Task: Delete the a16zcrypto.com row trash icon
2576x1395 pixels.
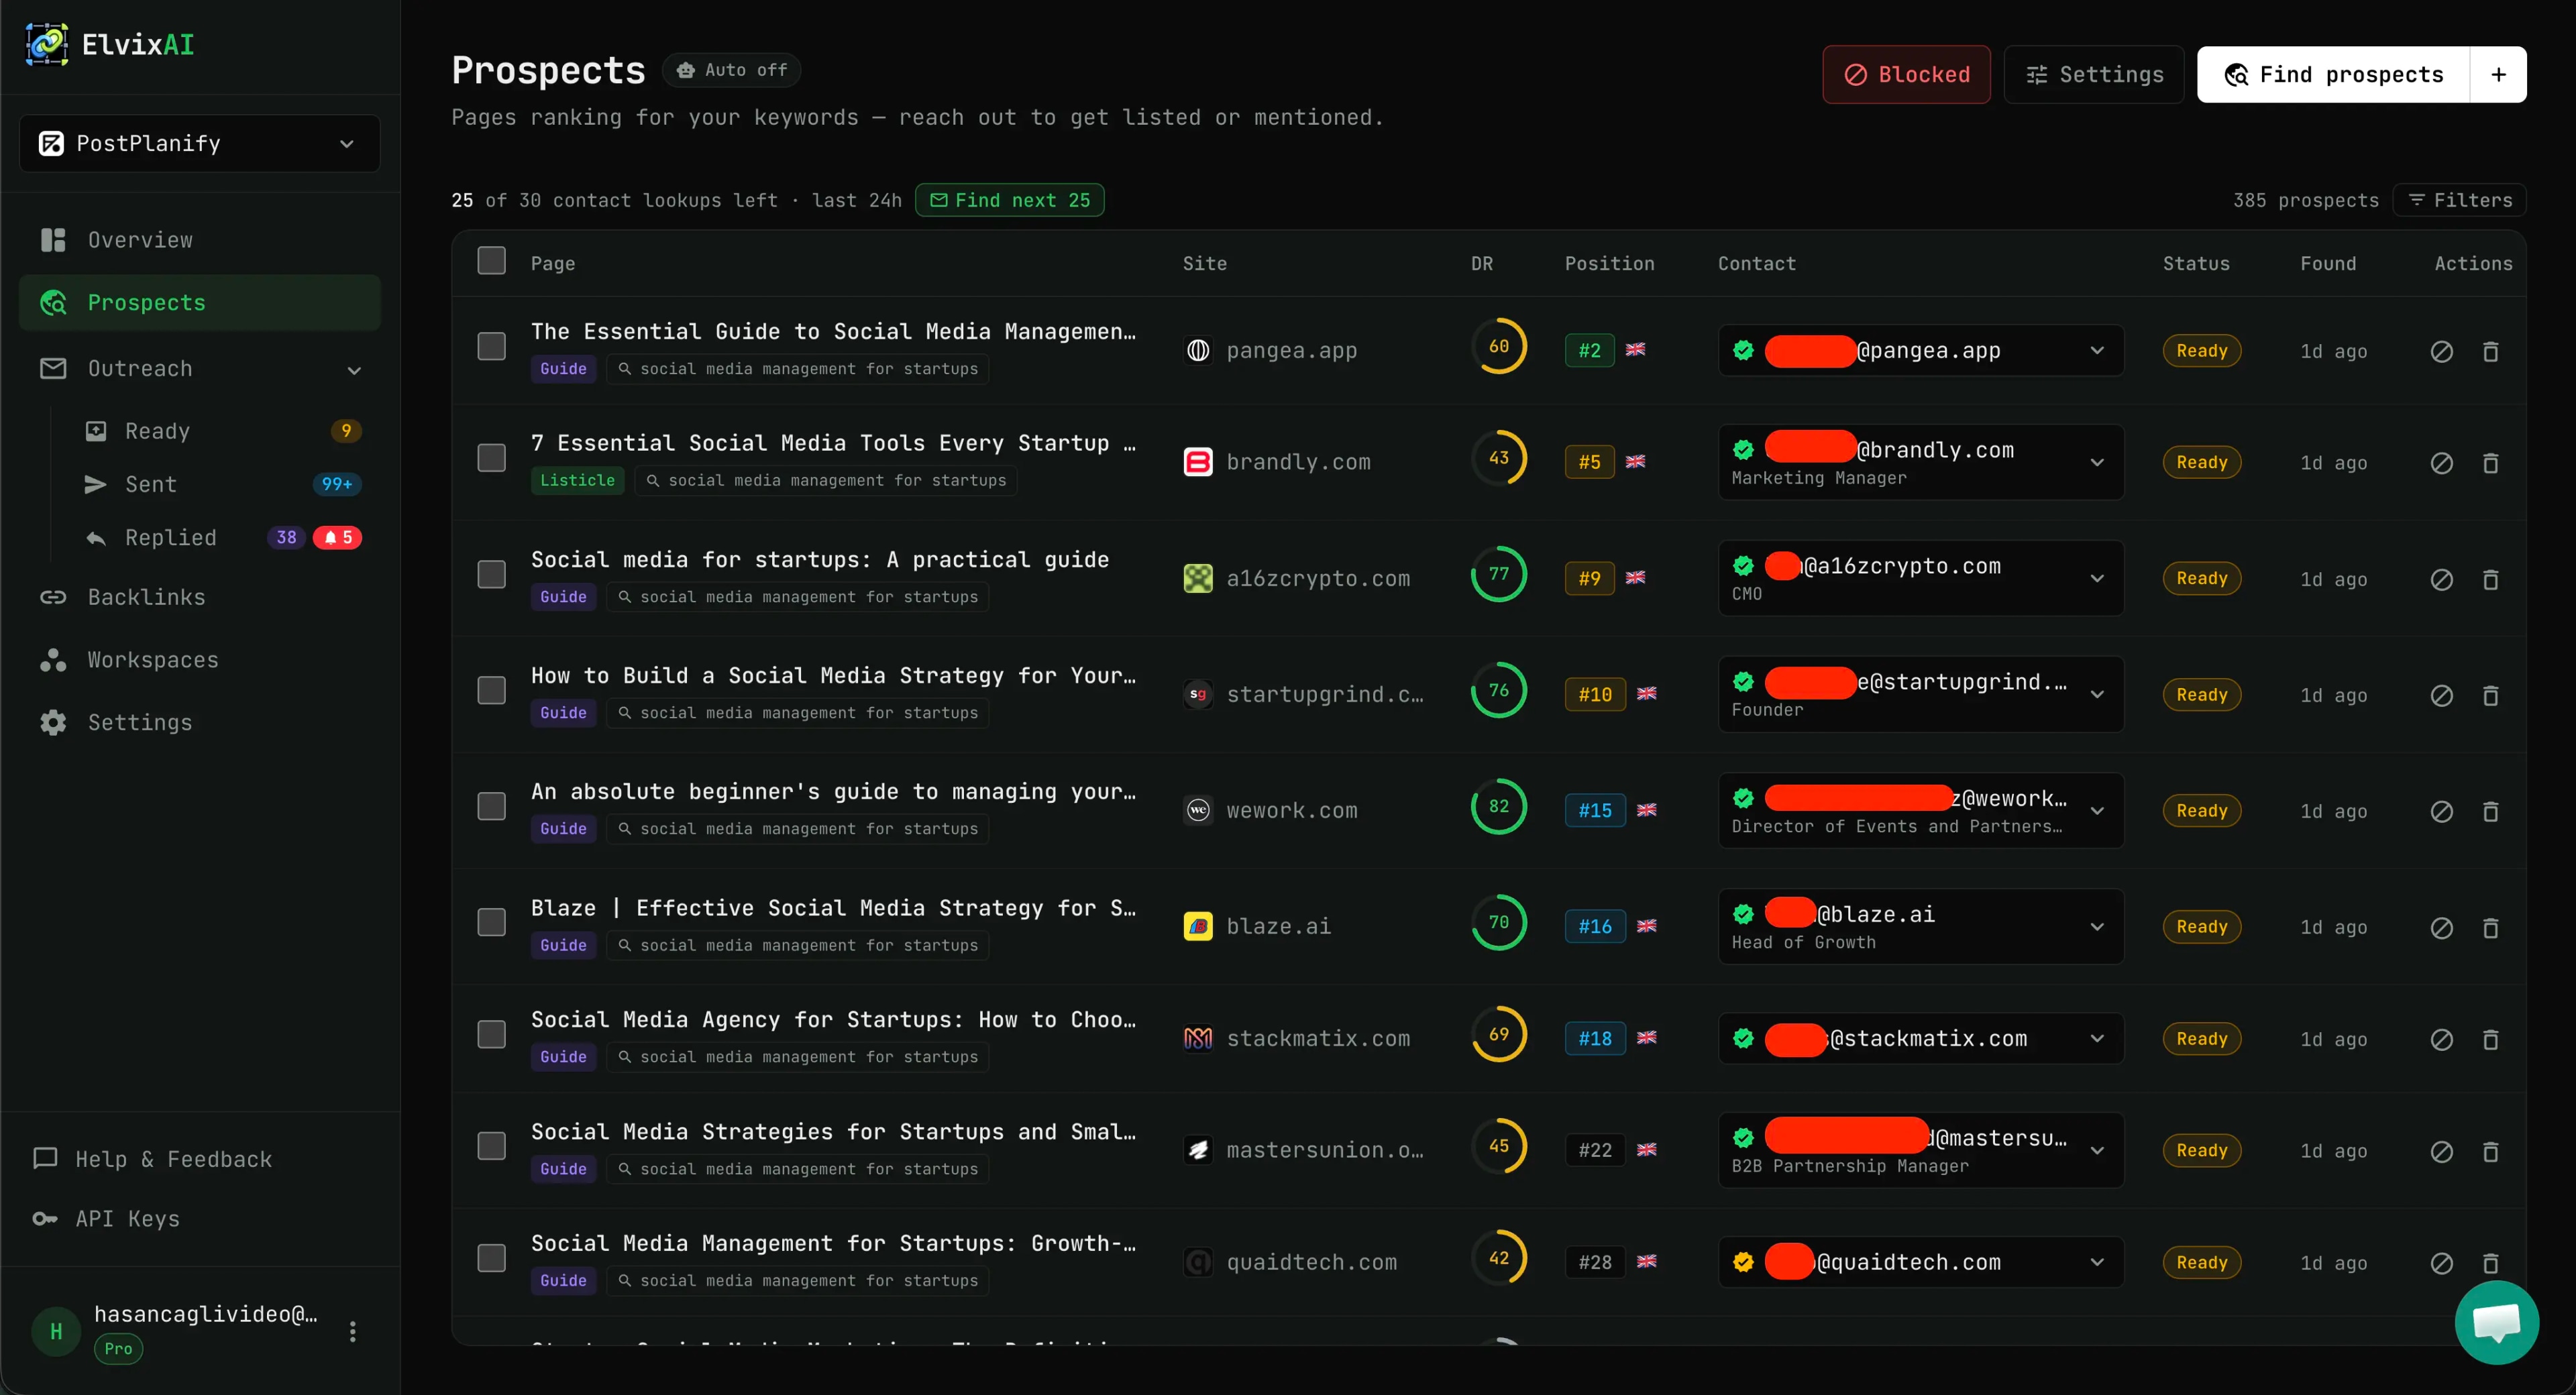Action: tap(2490, 579)
